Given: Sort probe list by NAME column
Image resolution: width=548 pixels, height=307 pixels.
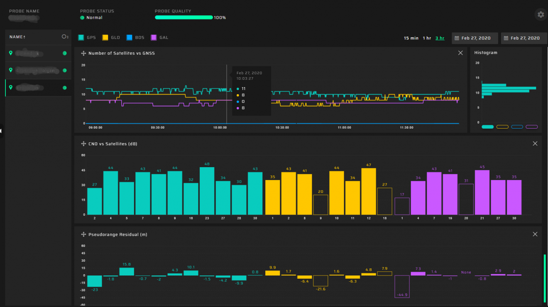Looking at the screenshot, I should [17, 37].
